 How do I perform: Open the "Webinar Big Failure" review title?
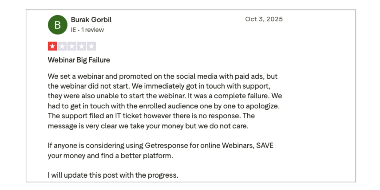click(79, 60)
